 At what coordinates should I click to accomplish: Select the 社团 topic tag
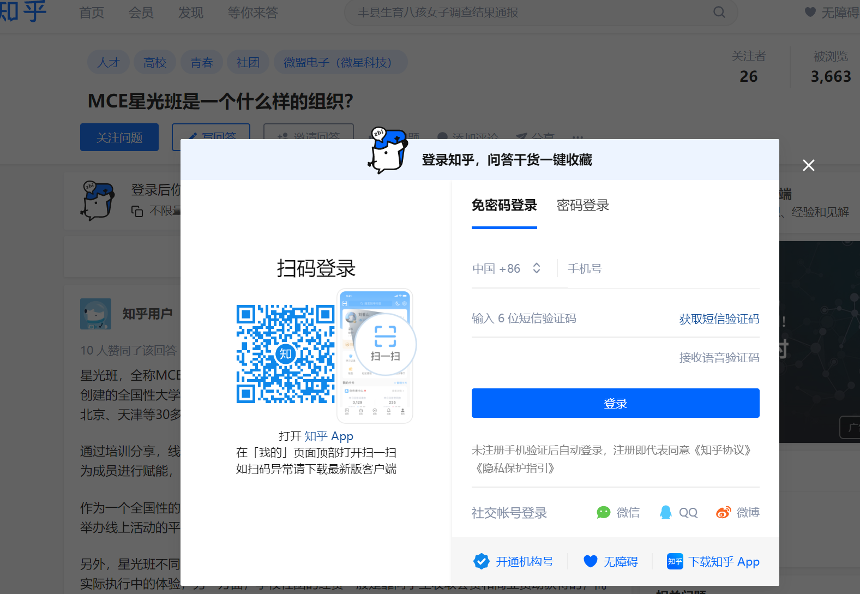point(248,62)
